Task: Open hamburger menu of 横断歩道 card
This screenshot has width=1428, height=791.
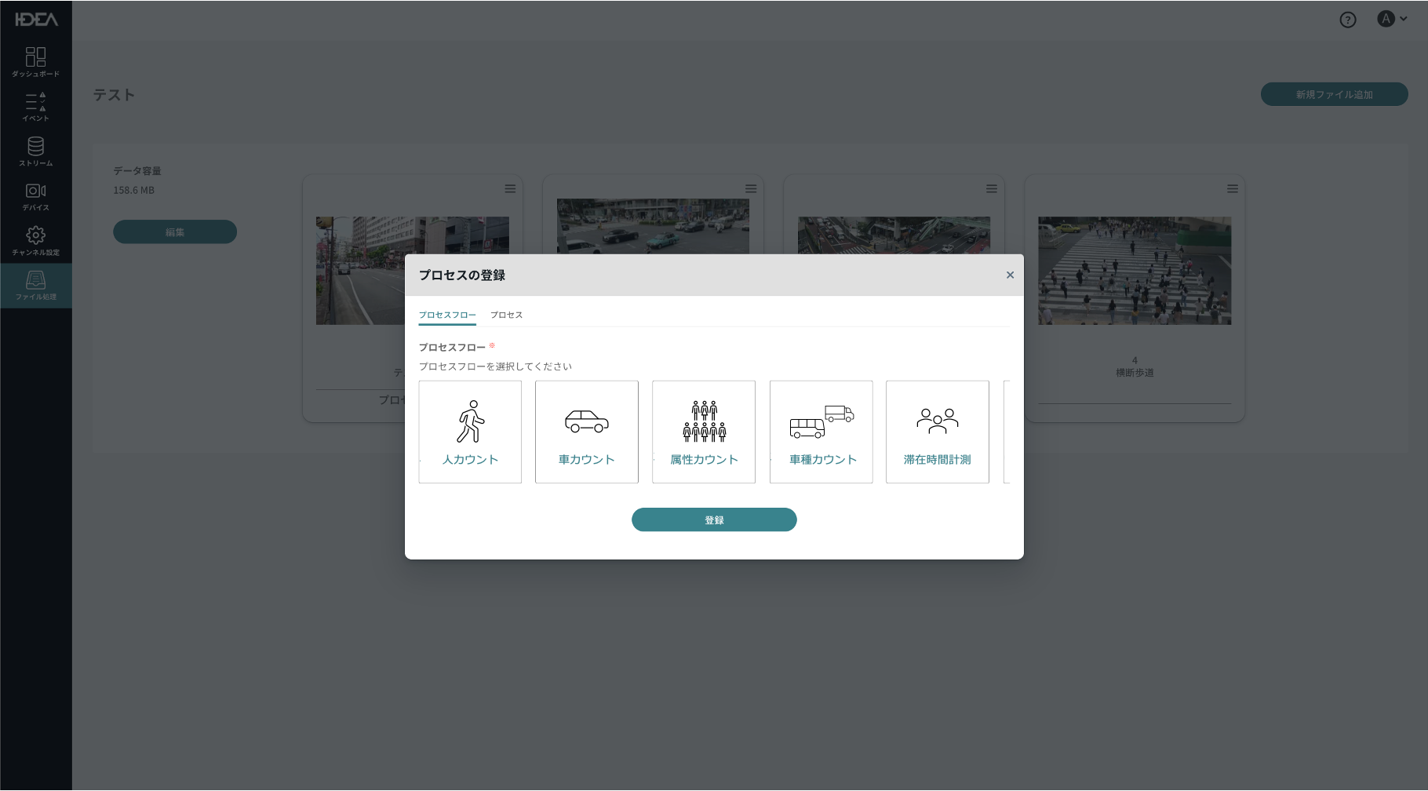Action: [x=1233, y=188]
